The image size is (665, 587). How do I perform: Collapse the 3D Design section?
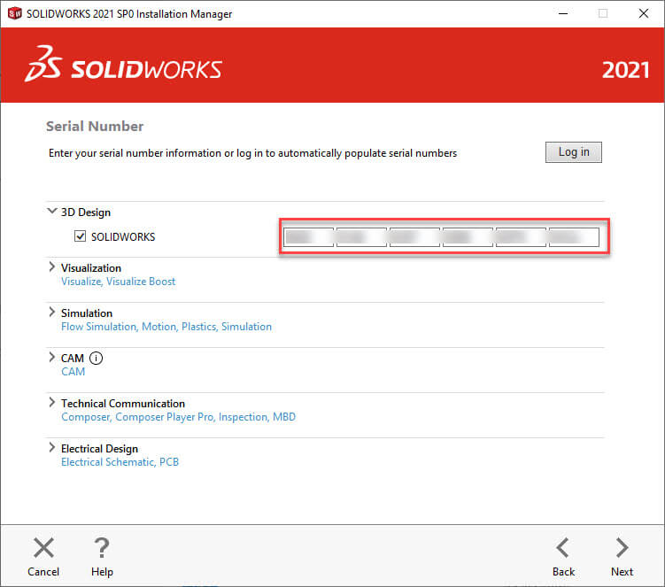pos(51,211)
